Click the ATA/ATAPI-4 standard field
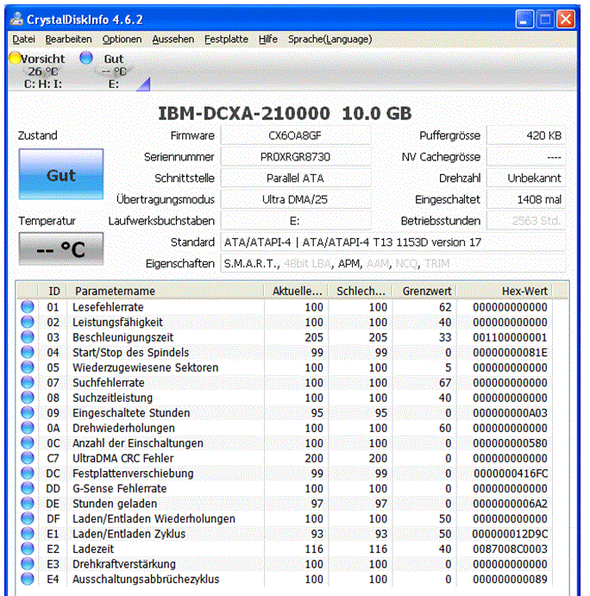 [x=393, y=242]
